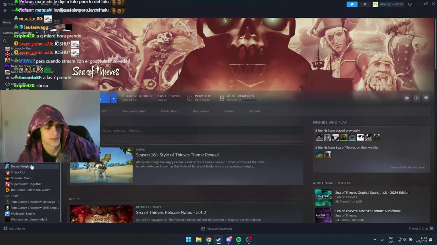Click the Play Time clock icon
The height and width of the screenshot is (245, 437).
[x=189, y=98]
